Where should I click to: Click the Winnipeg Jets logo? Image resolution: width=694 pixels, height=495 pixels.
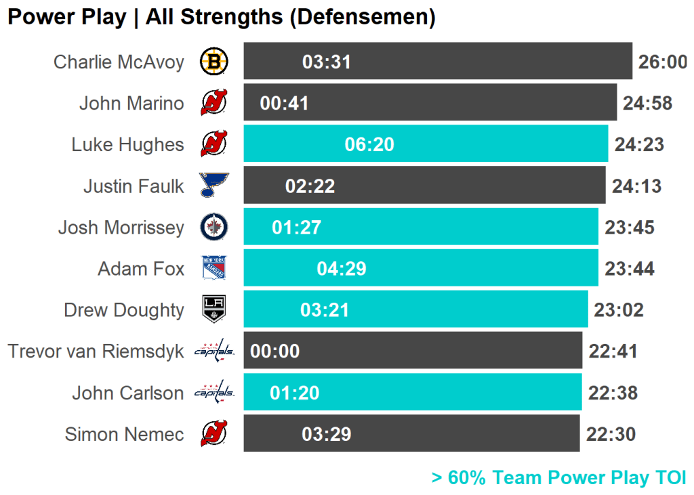214,228
